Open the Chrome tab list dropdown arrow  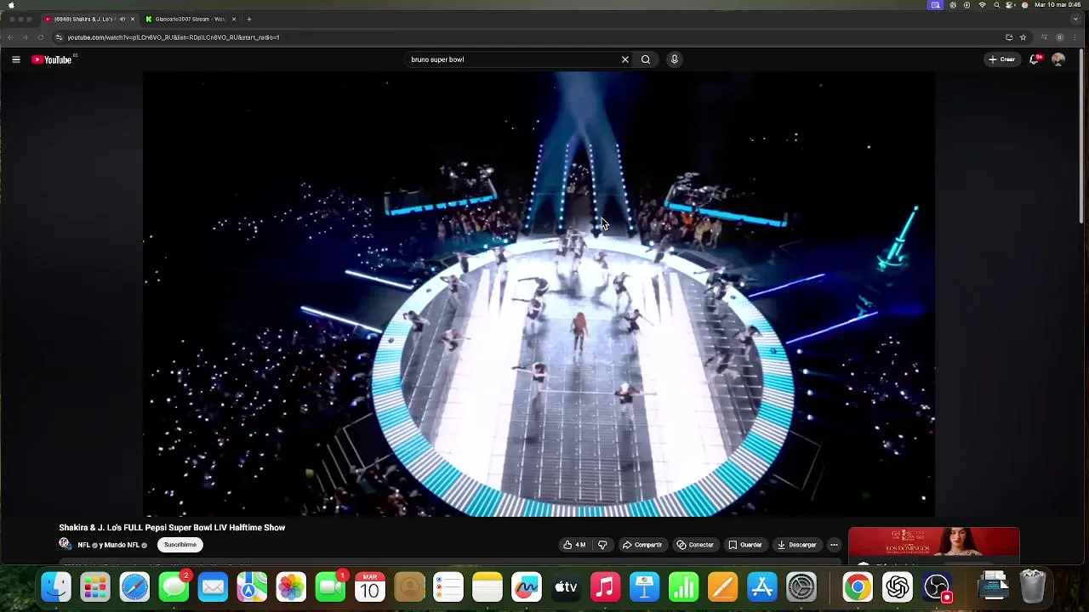click(x=1075, y=19)
